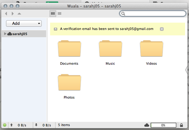
Task: Go up to the parent folder
Action: (19, 14)
